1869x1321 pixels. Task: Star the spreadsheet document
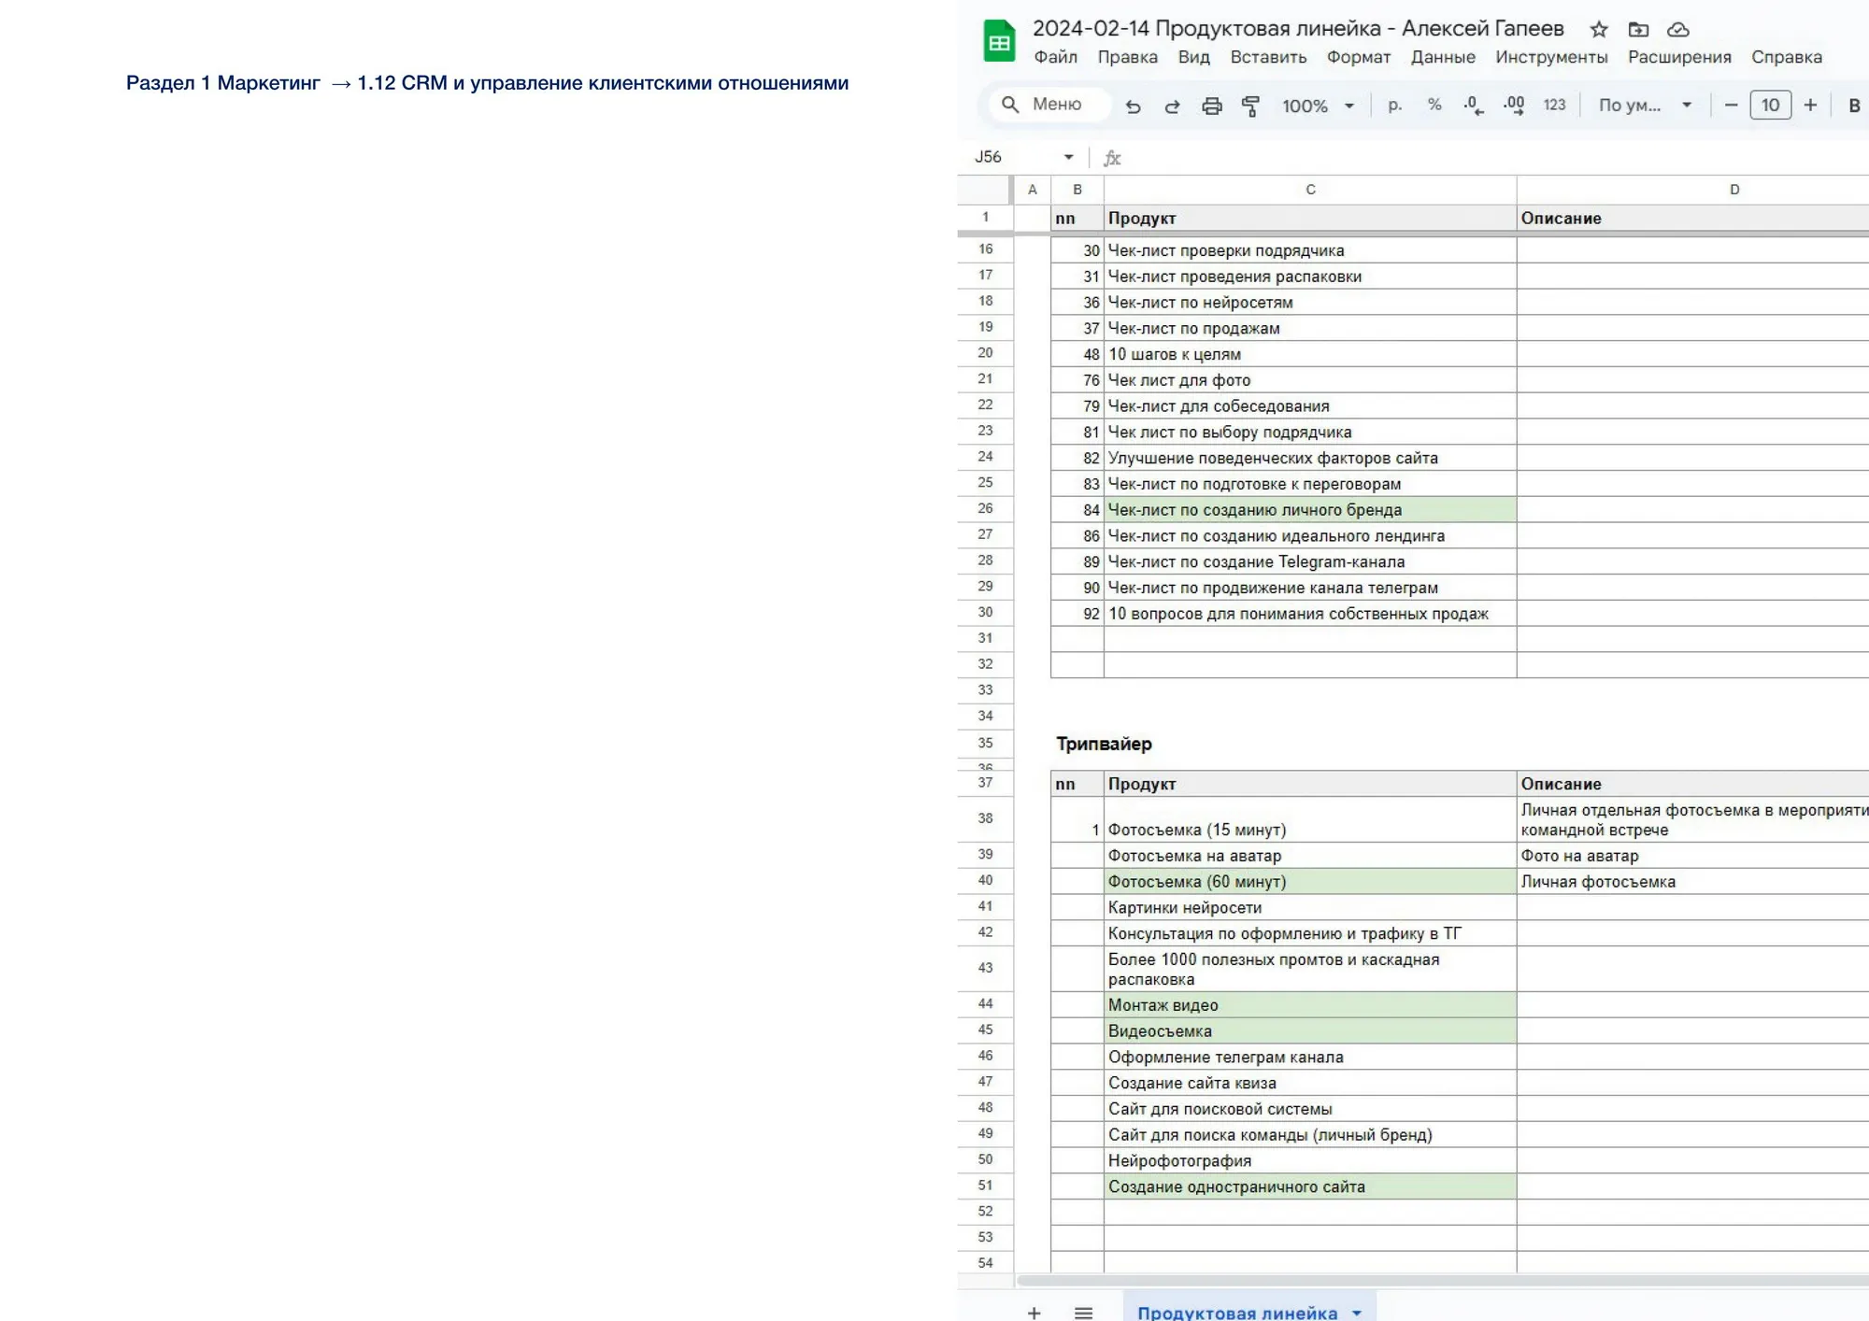pos(1598,29)
